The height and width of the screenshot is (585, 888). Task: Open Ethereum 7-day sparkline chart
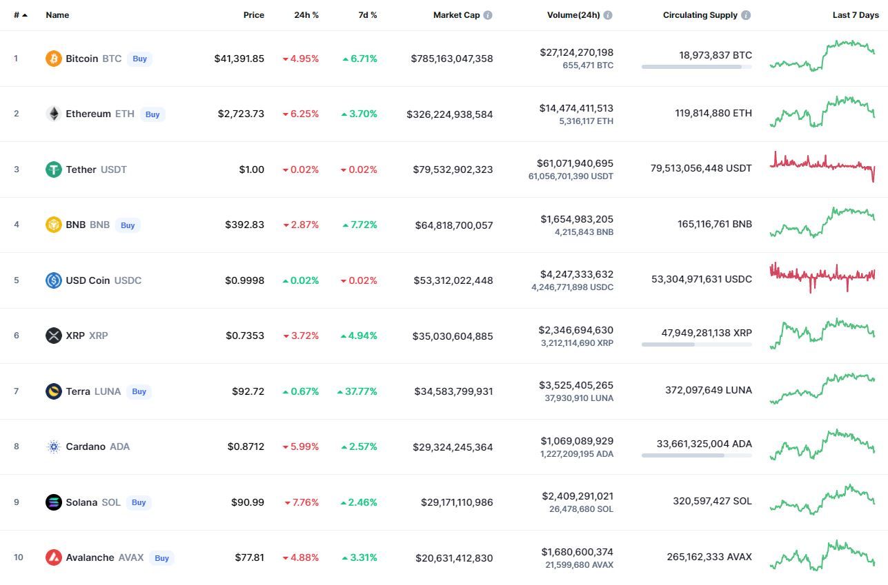click(822, 112)
